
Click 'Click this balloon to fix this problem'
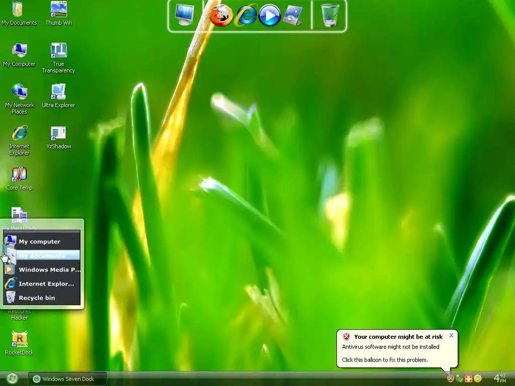(x=385, y=360)
